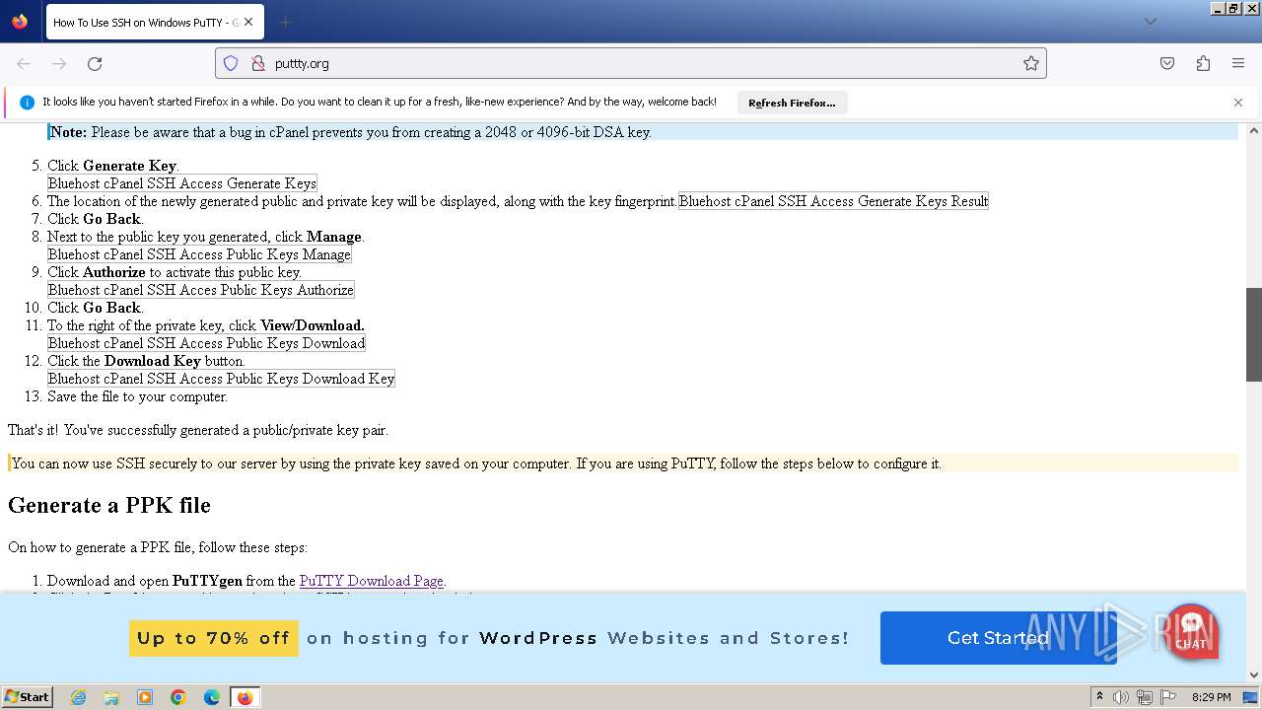1262x710 pixels.
Task: Click the Firefox logo icon in title bar
Action: point(20,22)
